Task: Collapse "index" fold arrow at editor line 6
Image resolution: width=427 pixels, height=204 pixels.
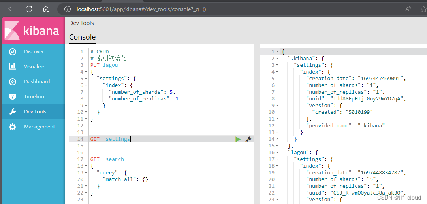Action: 86,85
